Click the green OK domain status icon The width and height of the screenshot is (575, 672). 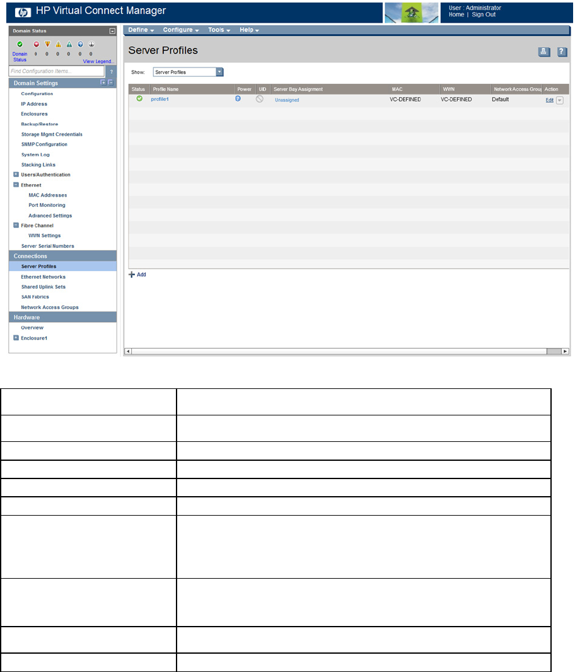pos(20,44)
